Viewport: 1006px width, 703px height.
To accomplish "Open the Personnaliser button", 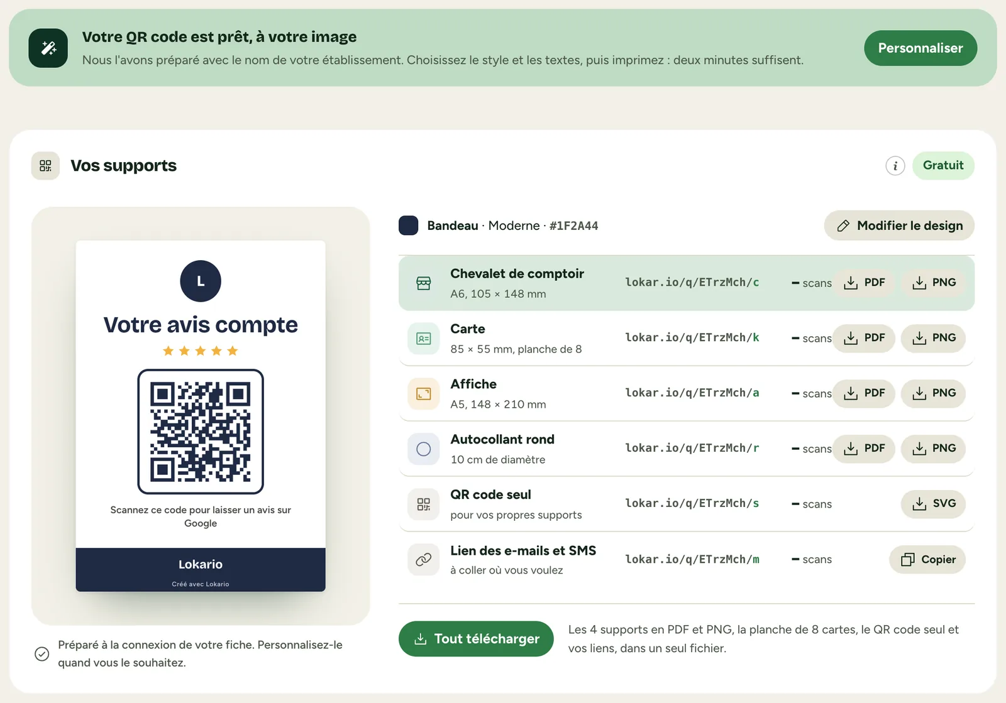I will click(920, 48).
